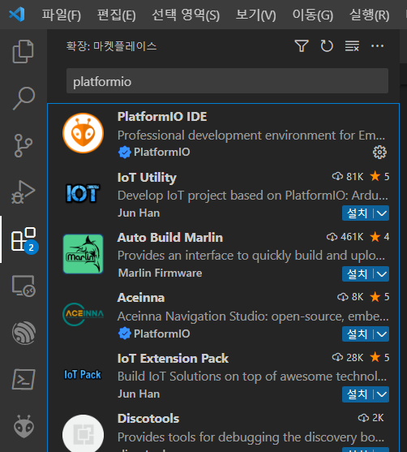
Task: Open PlatformIO alien icon in activity bar
Action: tap(24, 427)
